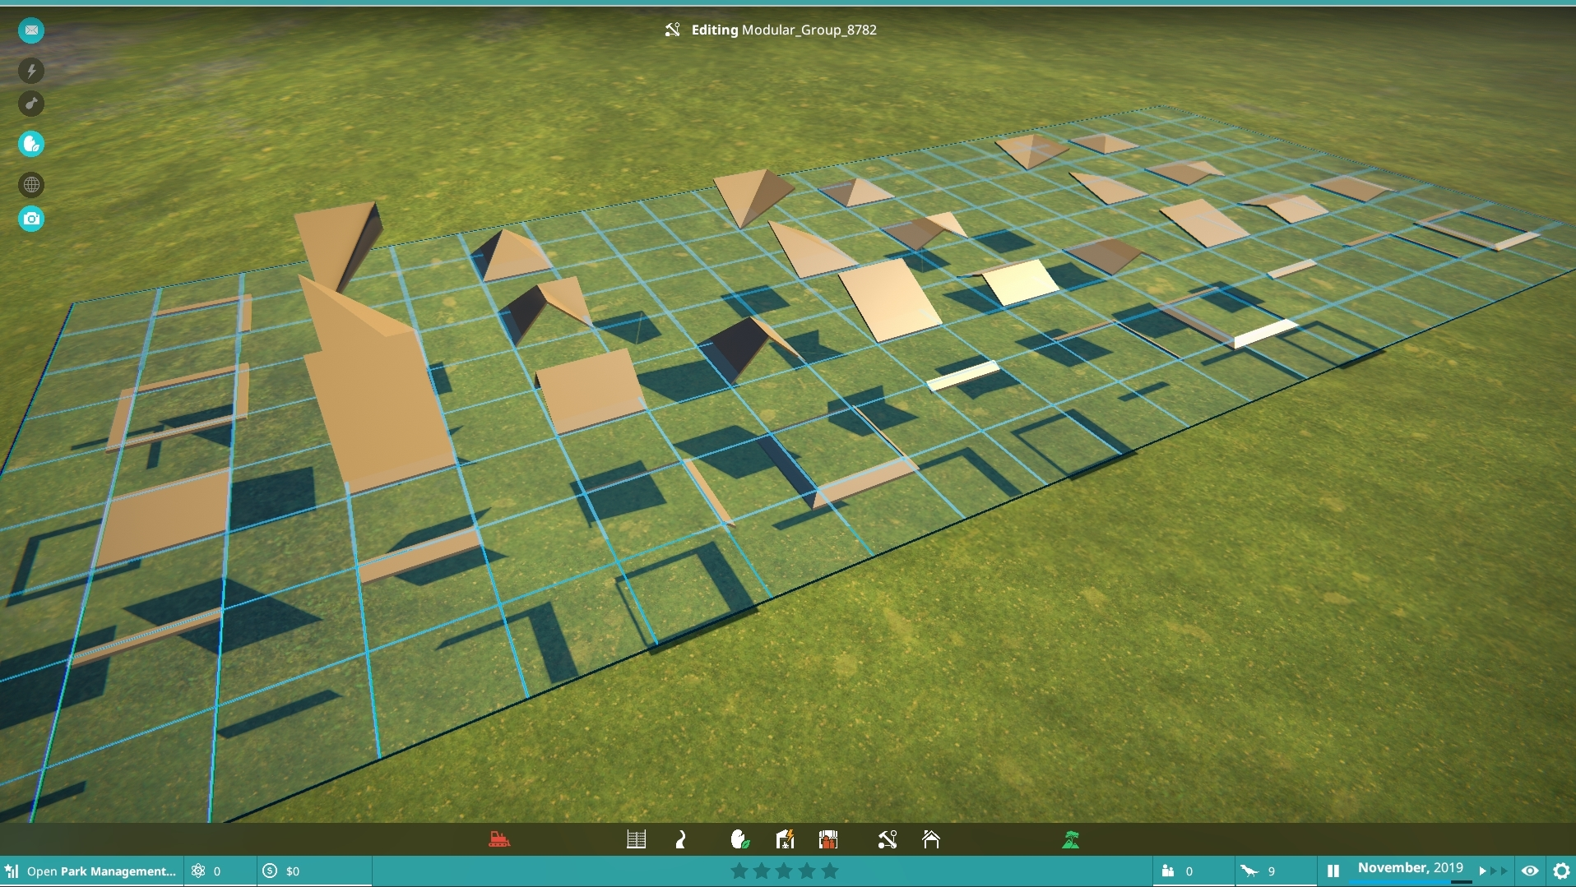Open the camera capture mode icon

tap(31, 219)
